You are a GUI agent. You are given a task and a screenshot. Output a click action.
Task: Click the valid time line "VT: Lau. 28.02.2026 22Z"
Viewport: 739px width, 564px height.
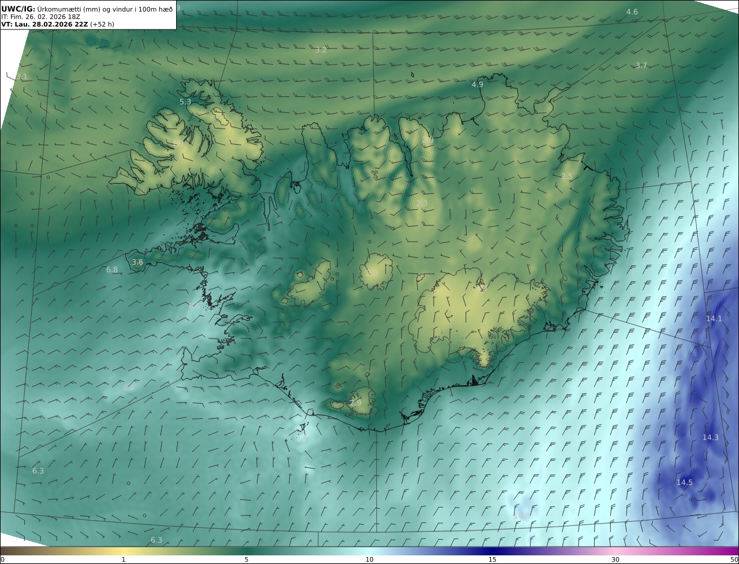(x=44, y=24)
